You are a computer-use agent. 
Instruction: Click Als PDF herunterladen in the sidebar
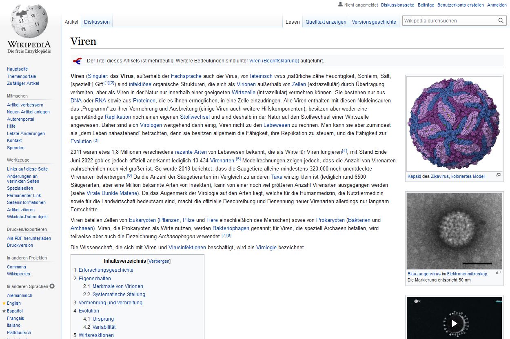coord(29,238)
